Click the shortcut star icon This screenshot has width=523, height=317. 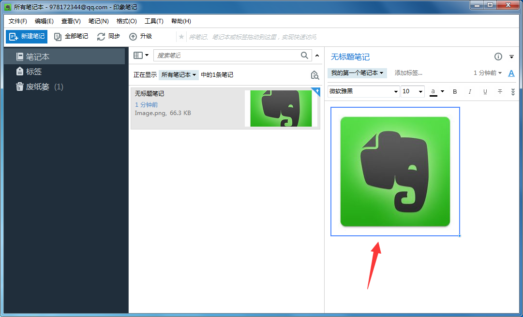click(x=181, y=36)
